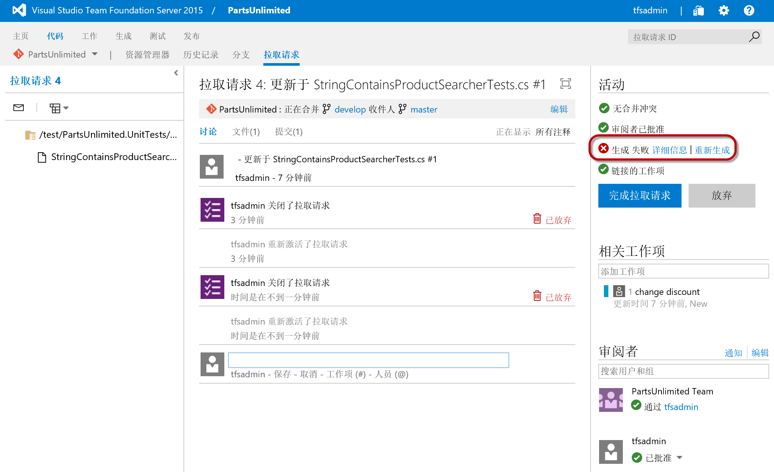Switch to the 历史记录 tab

point(201,55)
